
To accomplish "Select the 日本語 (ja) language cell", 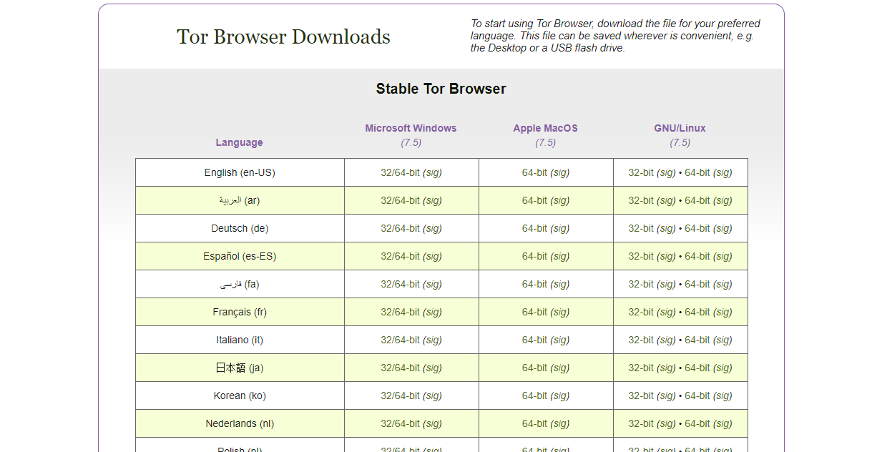I will (x=240, y=368).
